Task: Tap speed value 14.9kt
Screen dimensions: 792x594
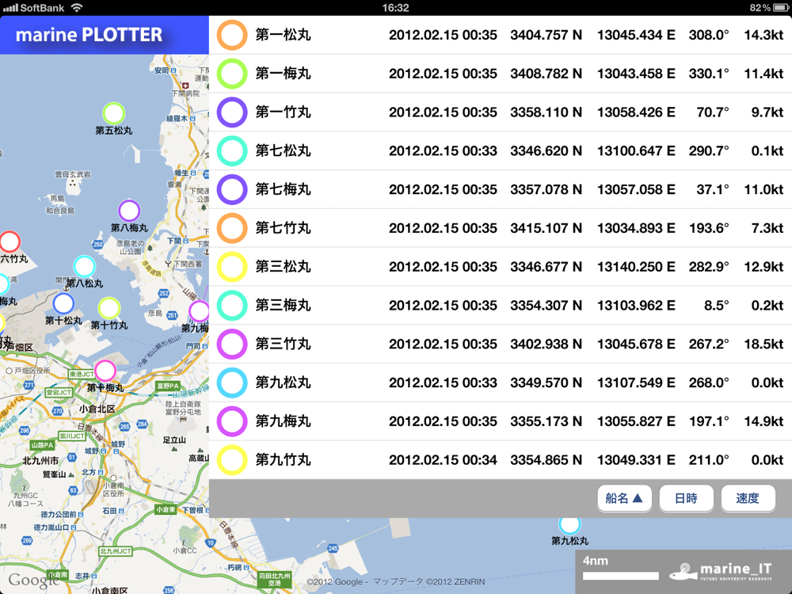Action: 763,422
